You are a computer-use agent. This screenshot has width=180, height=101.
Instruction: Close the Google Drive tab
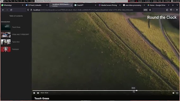pyautogui.click(x=169, y=5)
